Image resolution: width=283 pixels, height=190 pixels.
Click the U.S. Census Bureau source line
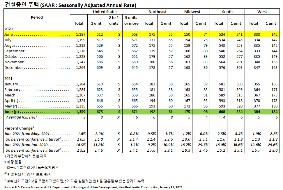coord(94,187)
